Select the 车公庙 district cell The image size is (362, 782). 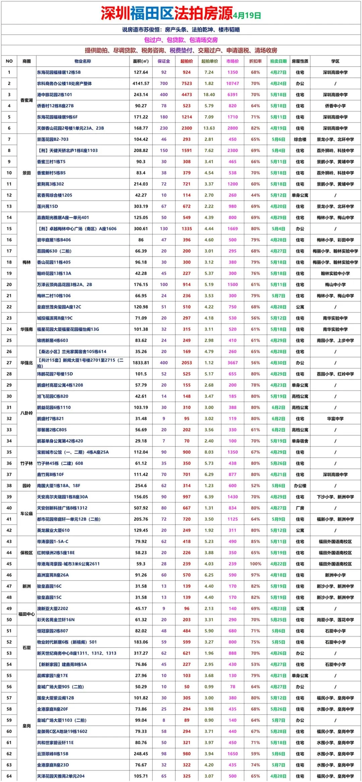click(x=26, y=514)
